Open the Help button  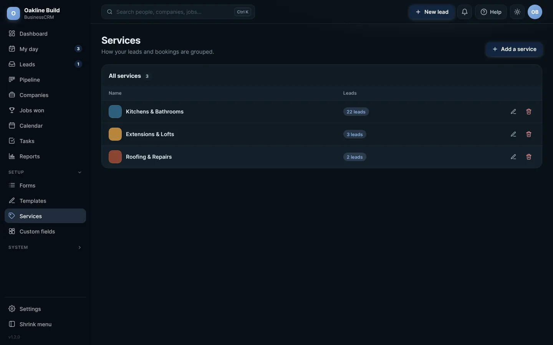pos(491,12)
